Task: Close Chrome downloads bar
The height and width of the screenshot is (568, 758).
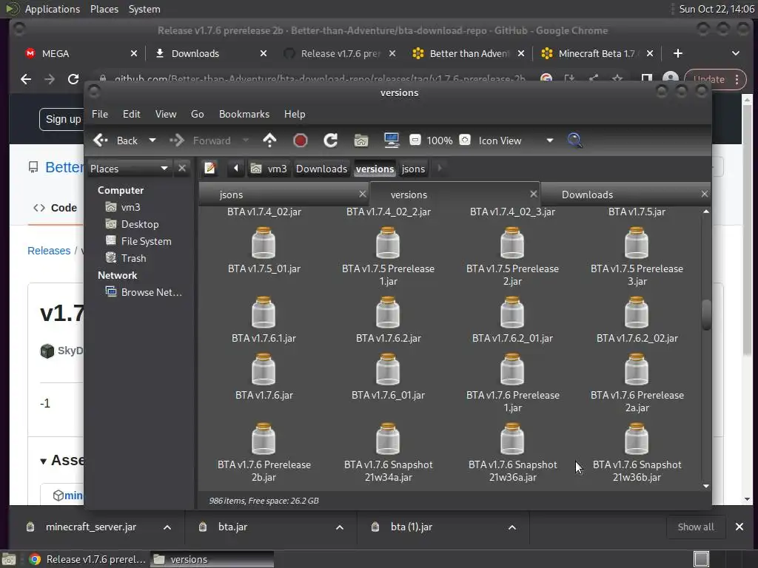Action: click(739, 527)
